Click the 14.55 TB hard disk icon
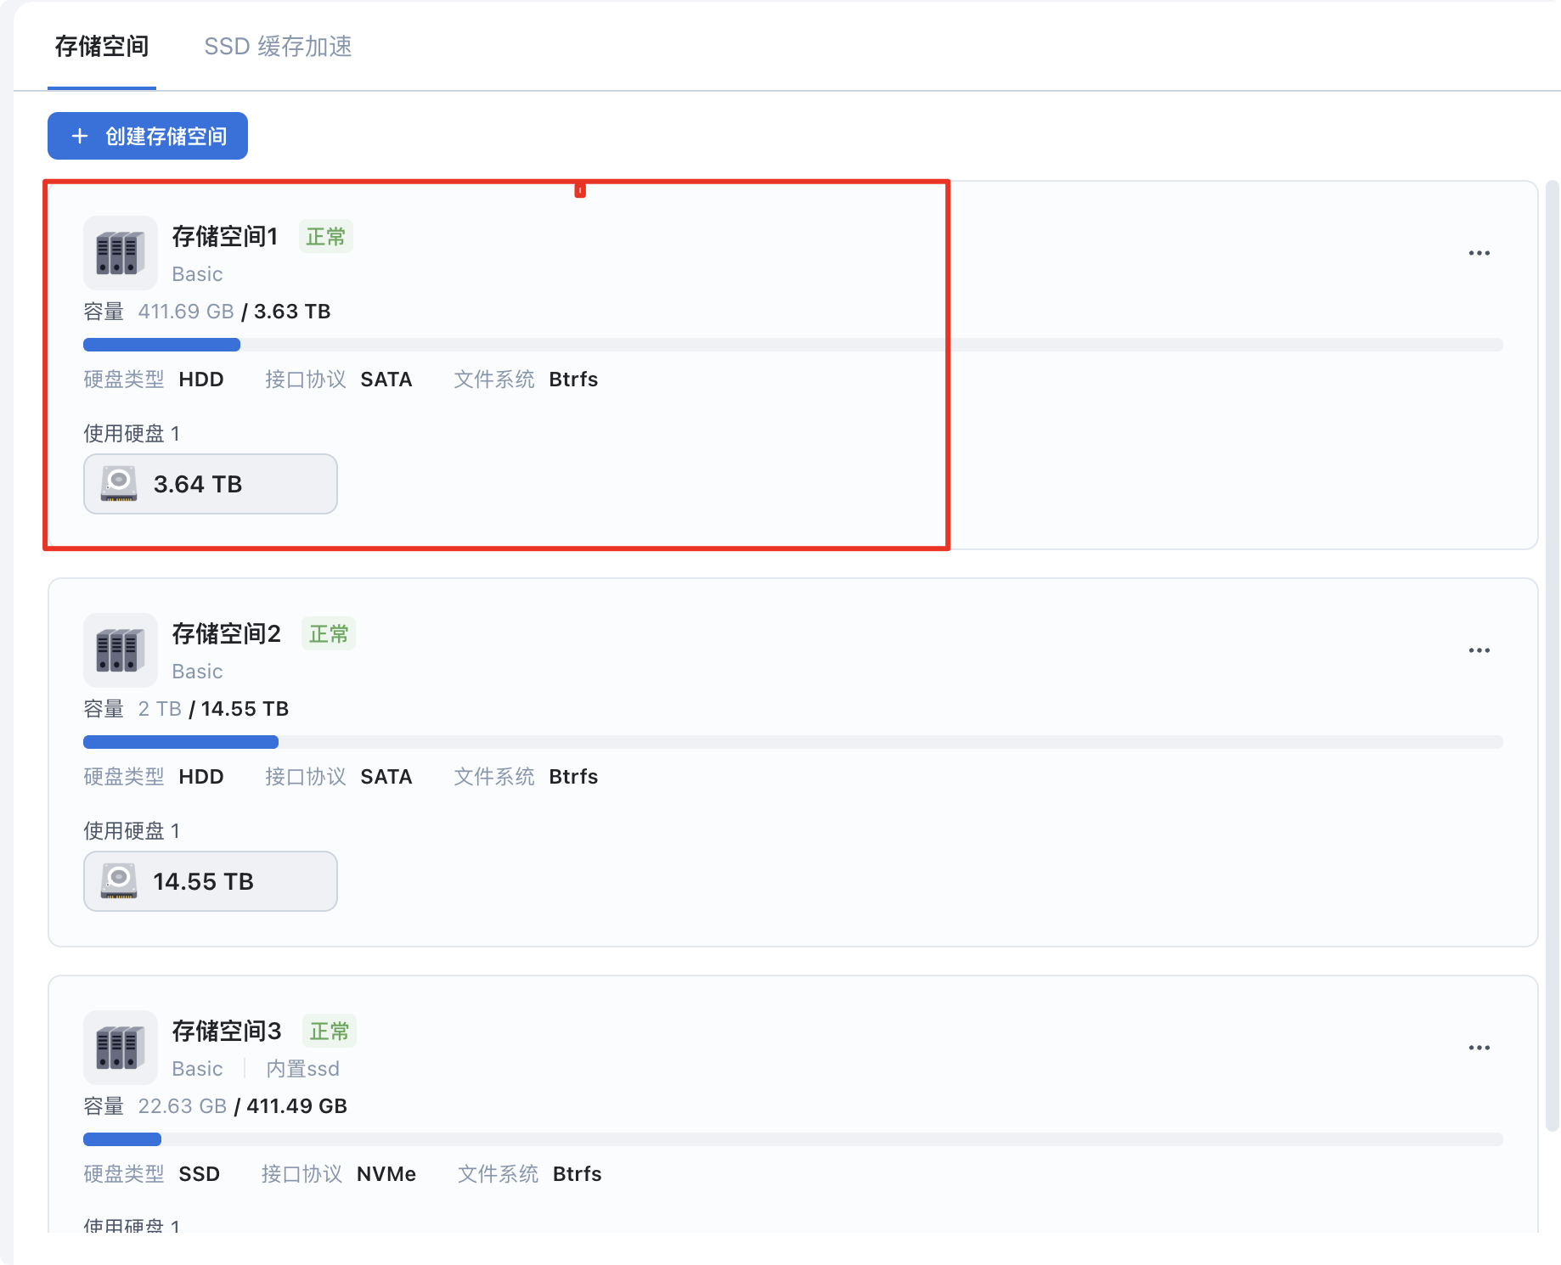 pyautogui.click(x=119, y=881)
